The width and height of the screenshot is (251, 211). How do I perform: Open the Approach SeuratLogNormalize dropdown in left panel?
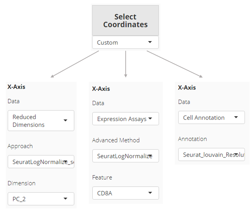point(40,162)
